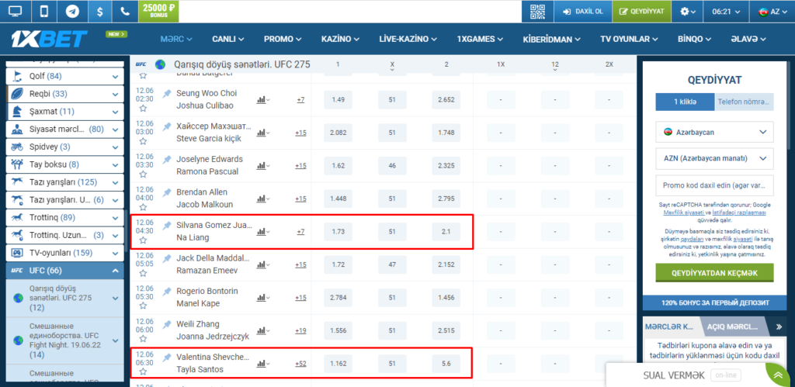Open the TV OYUNLAR menu
The height and width of the screenshot is (387, 795).
coord(629,39)
